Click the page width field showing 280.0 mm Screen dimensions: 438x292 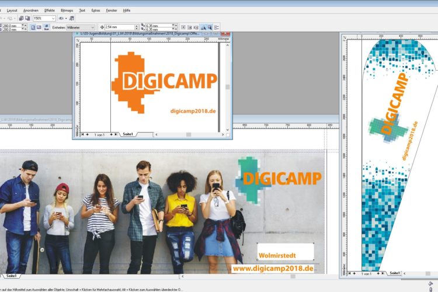[12, 26]
